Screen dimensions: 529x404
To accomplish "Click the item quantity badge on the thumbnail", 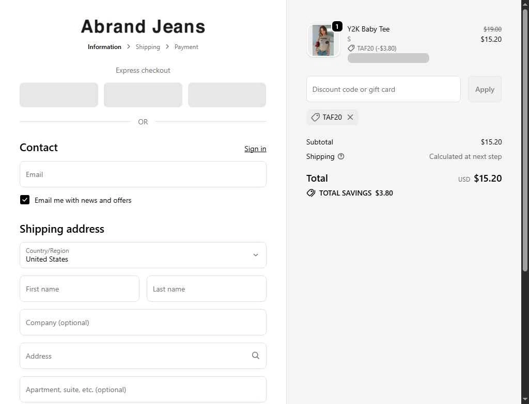I will [337, 26].
